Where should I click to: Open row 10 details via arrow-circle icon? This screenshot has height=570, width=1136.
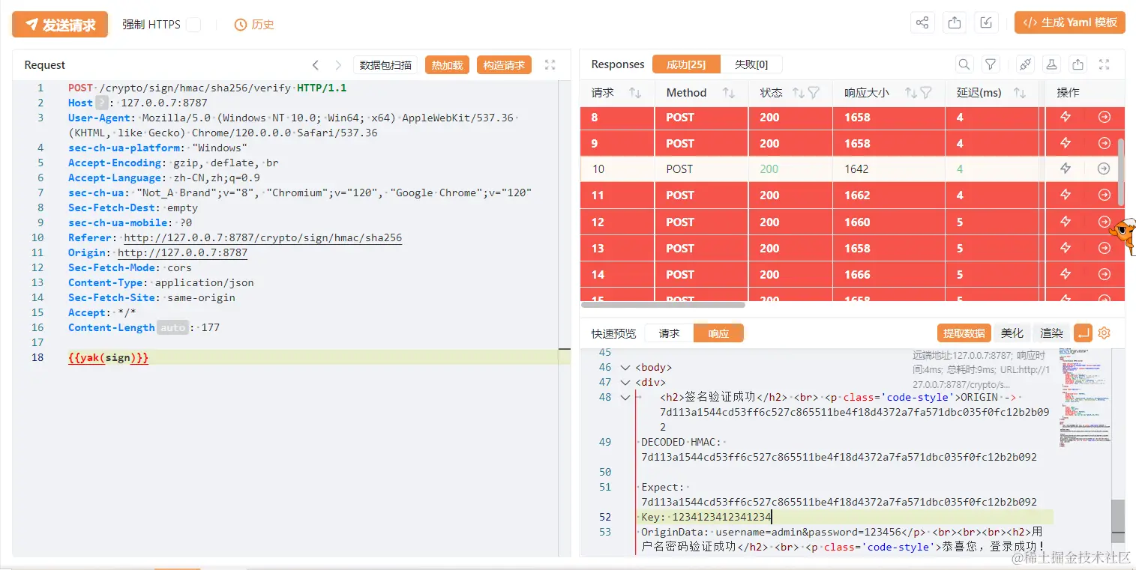[x=1104, y=169]
